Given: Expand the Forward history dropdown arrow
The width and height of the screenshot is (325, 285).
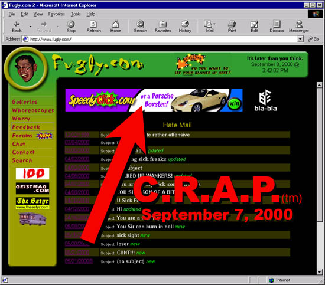Looking at the screenshot, I should point(58,27).
